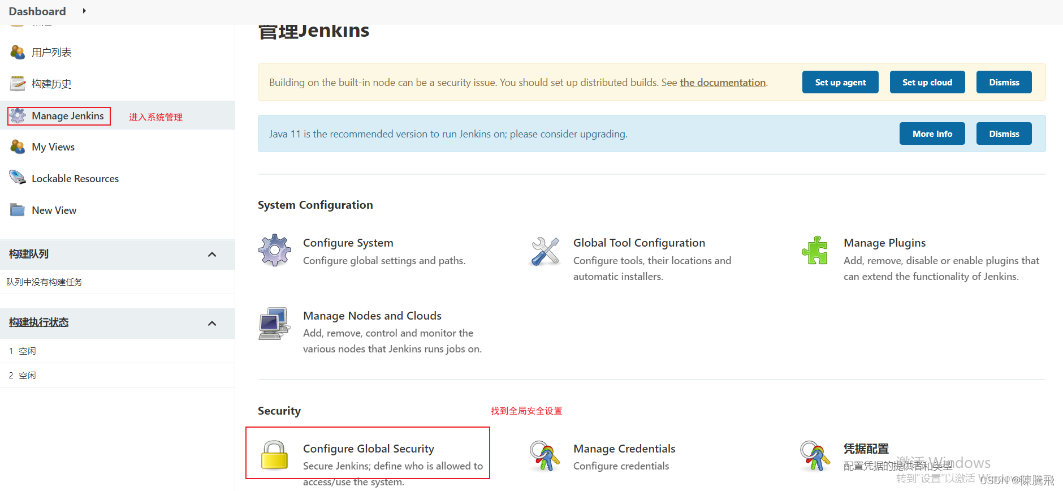Image resolution: width=1063 pixels, height=491 pixels.
Task: Click the 构建执行状态 heading link
Action: coord(39,322)
